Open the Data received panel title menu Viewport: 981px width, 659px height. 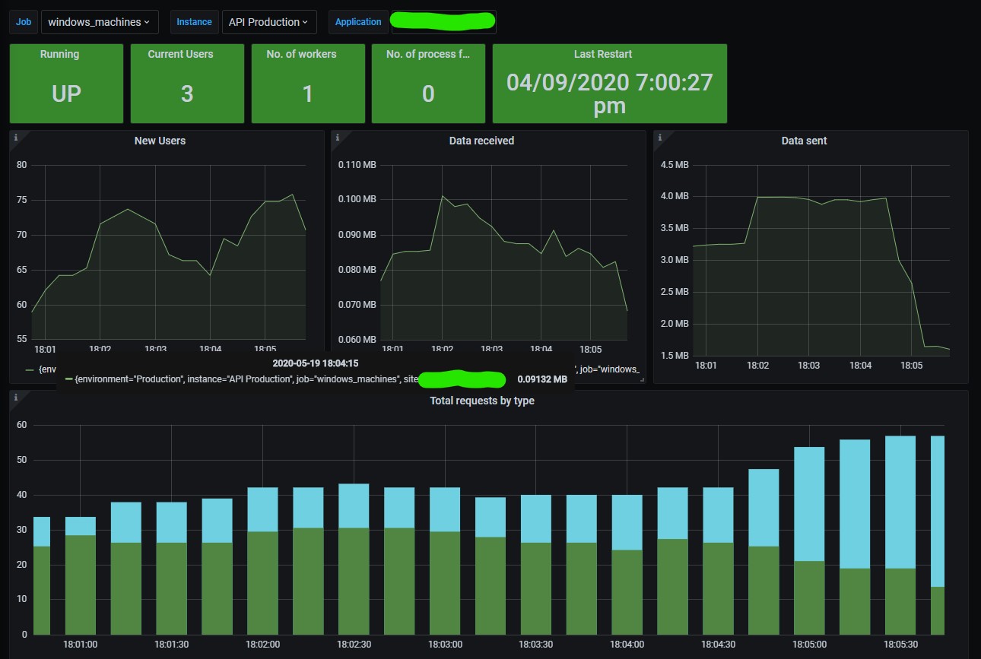click(x=481, y=141)
